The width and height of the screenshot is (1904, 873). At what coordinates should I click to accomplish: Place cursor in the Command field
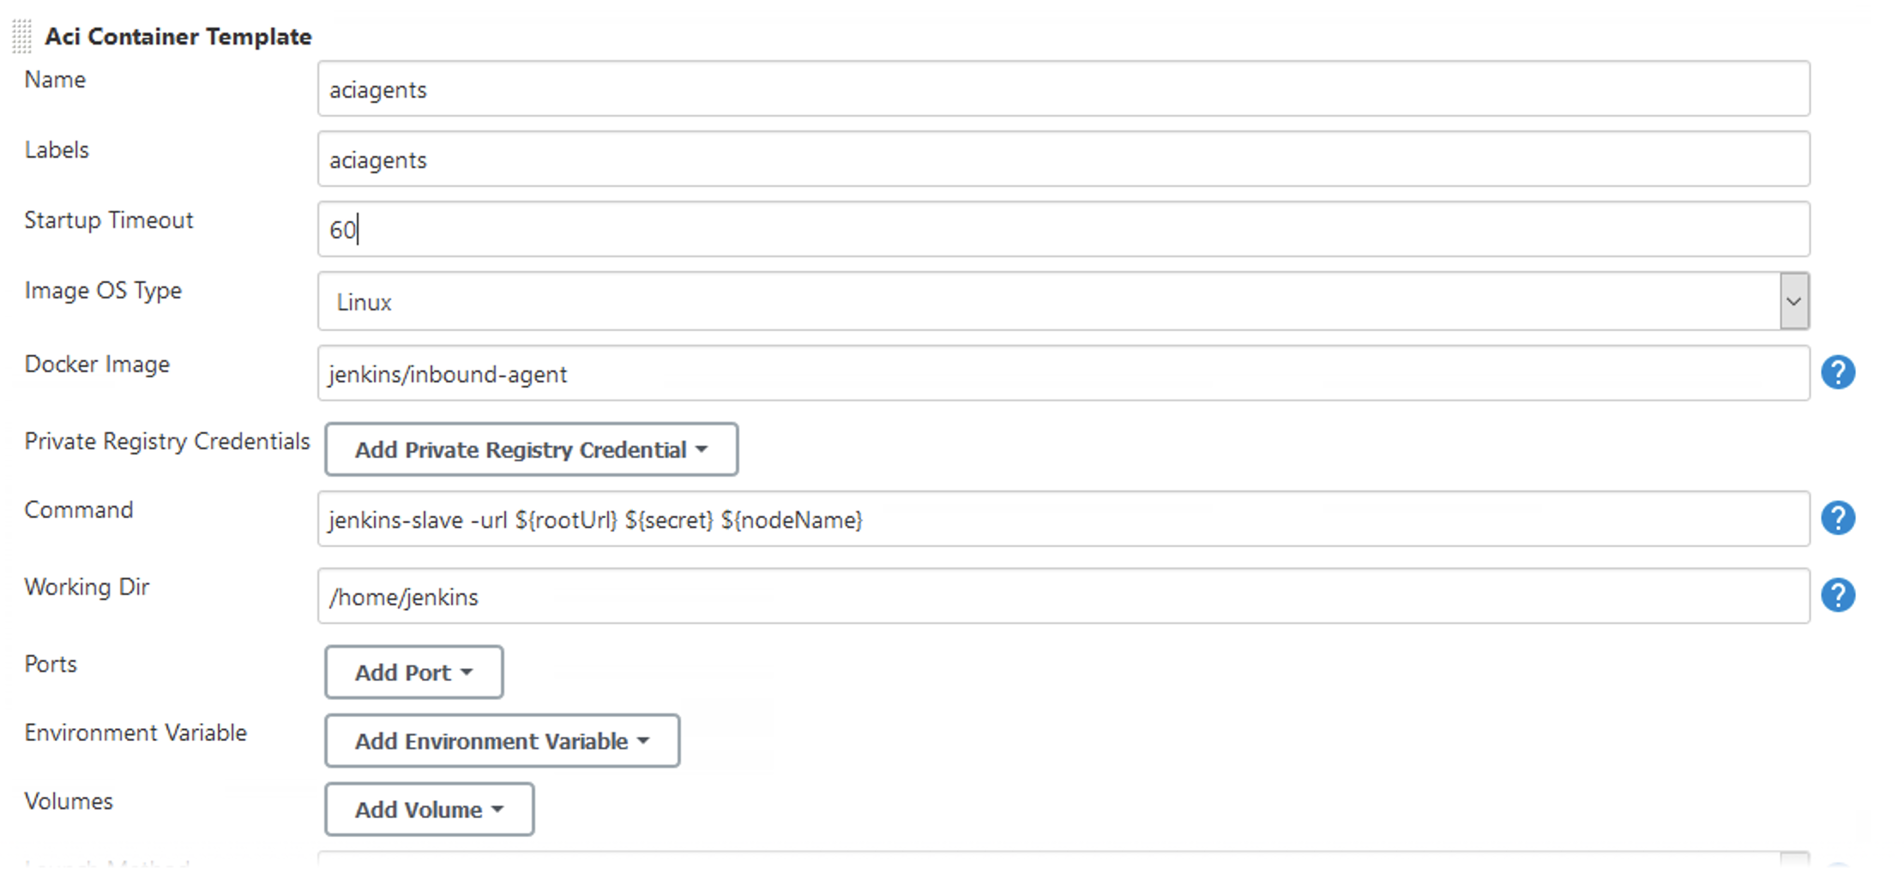pyautogui.click(x=1063, y=519)
